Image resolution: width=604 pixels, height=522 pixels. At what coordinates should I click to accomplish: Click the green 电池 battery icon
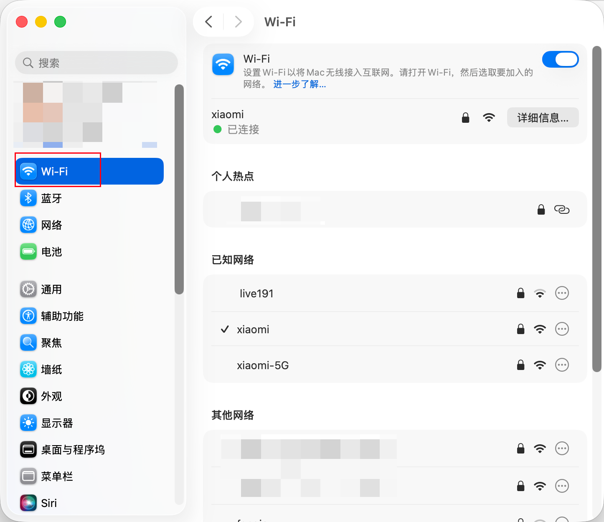click(x=28, y=251)
